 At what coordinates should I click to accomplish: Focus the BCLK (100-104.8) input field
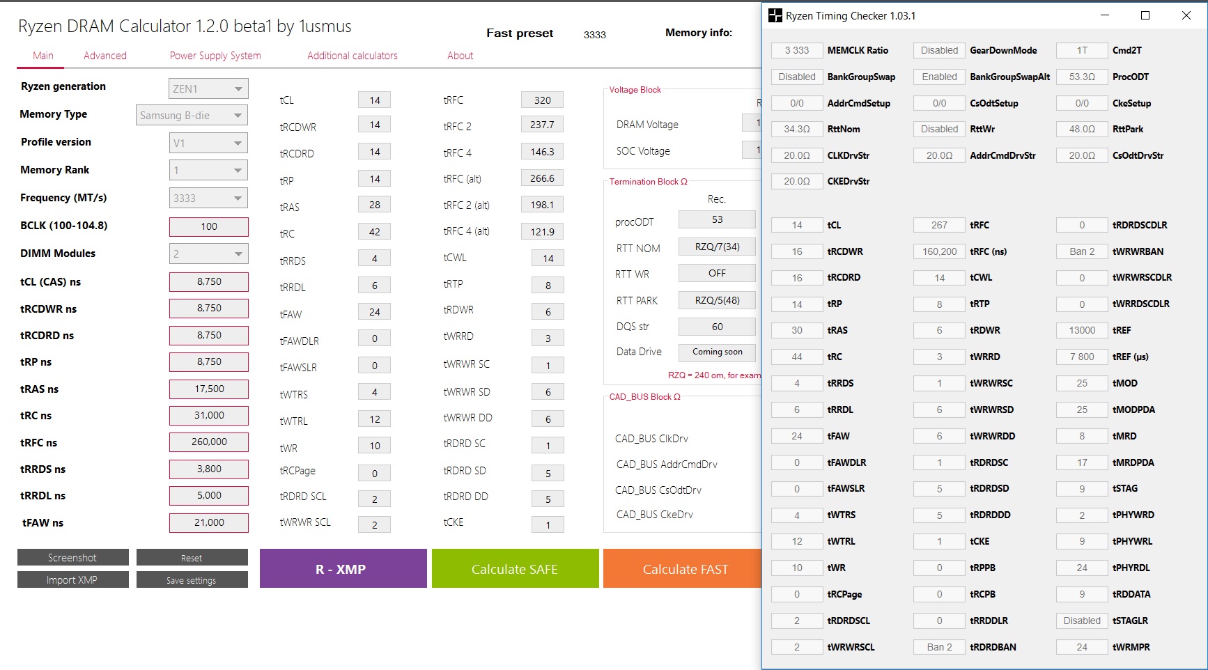tap(209, 226)
